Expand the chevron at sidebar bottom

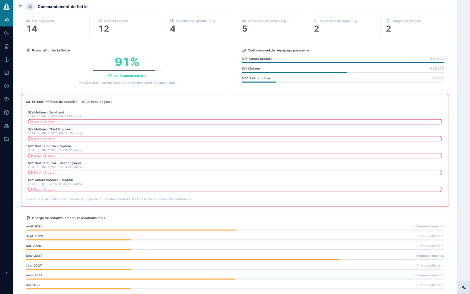[x=6, y=273]
